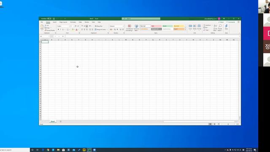Click the Format Painter tool
The image size is (270, 152).
[x=50, y=30]
